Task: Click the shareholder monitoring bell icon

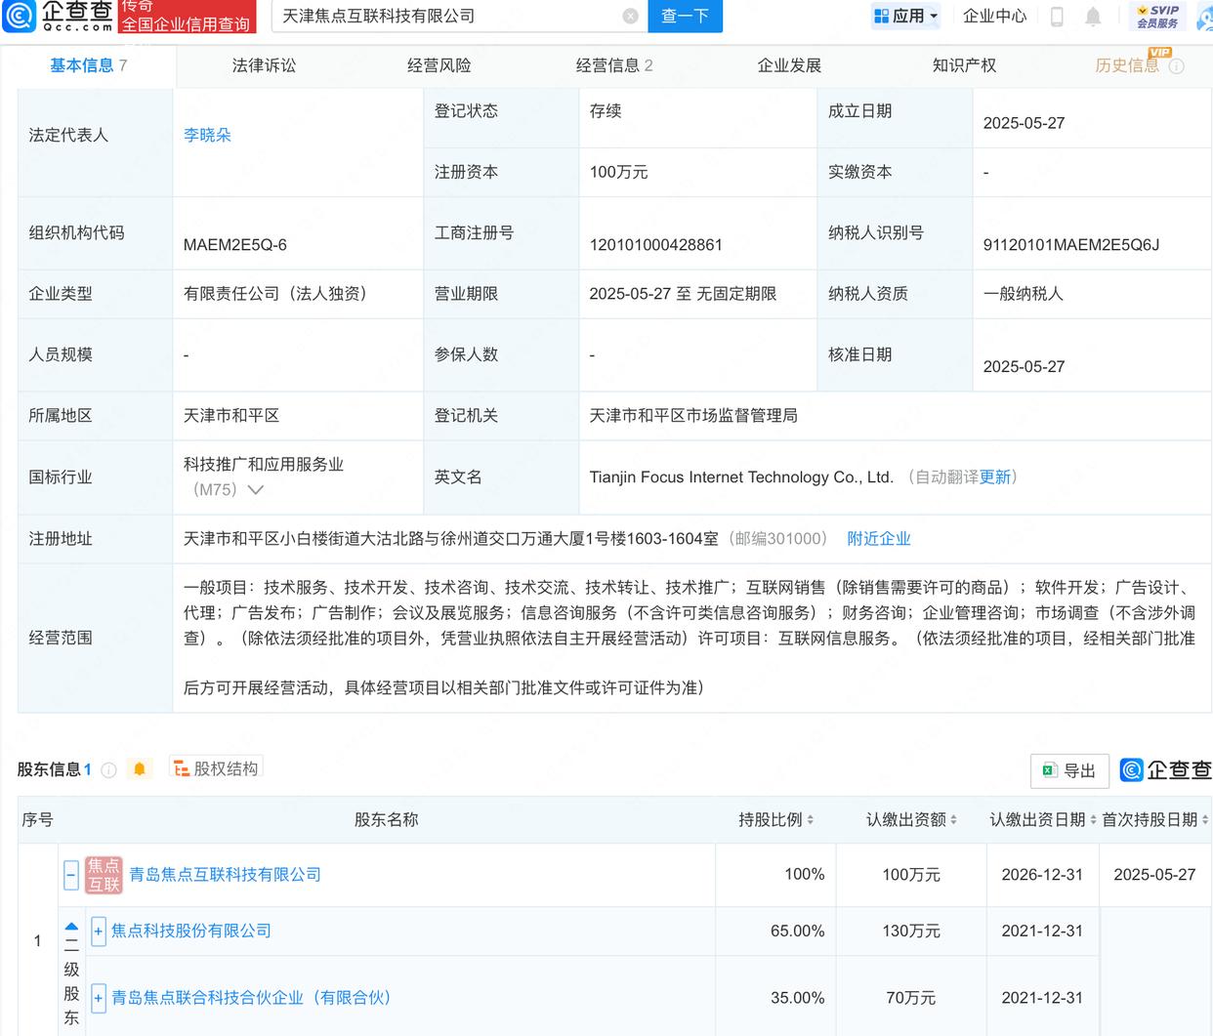Action: click(x=140, y=769)
